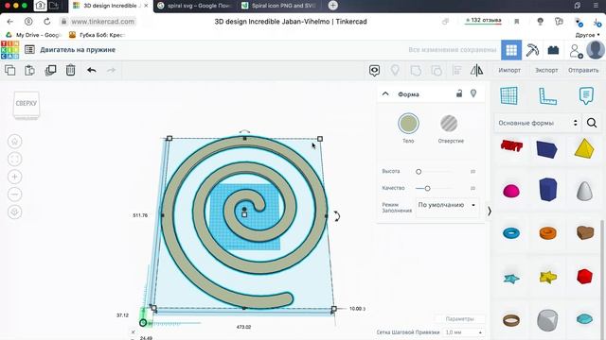Image resolution: width=606 pixels, height=340 pixels.
Task: Open the My Drive bookmark
Action: click(34, 35)
